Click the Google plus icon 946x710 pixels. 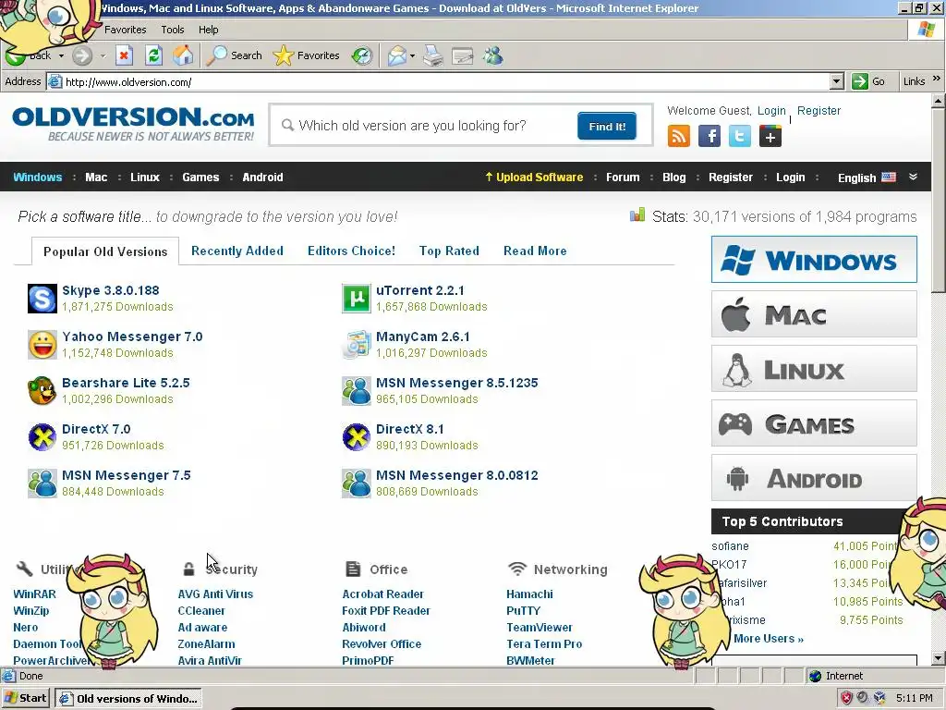click(770, 136)
